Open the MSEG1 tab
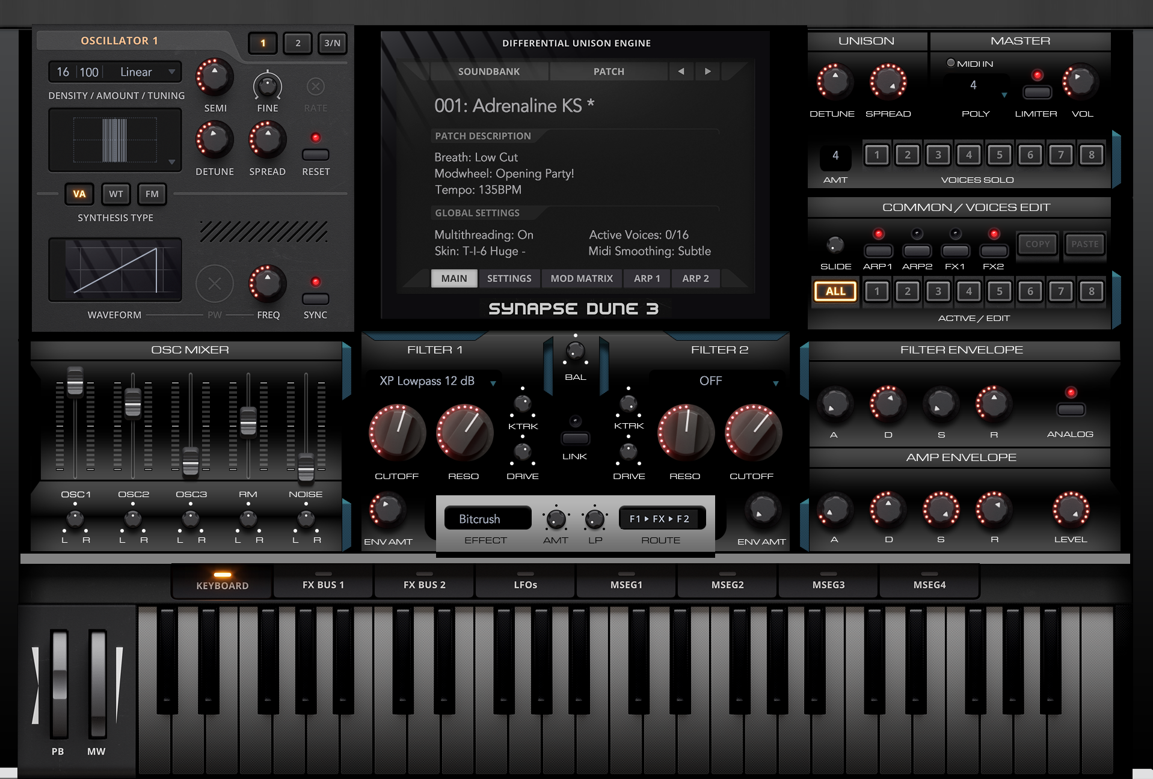The image size is (1153, 779). click(x=627, y=582)
